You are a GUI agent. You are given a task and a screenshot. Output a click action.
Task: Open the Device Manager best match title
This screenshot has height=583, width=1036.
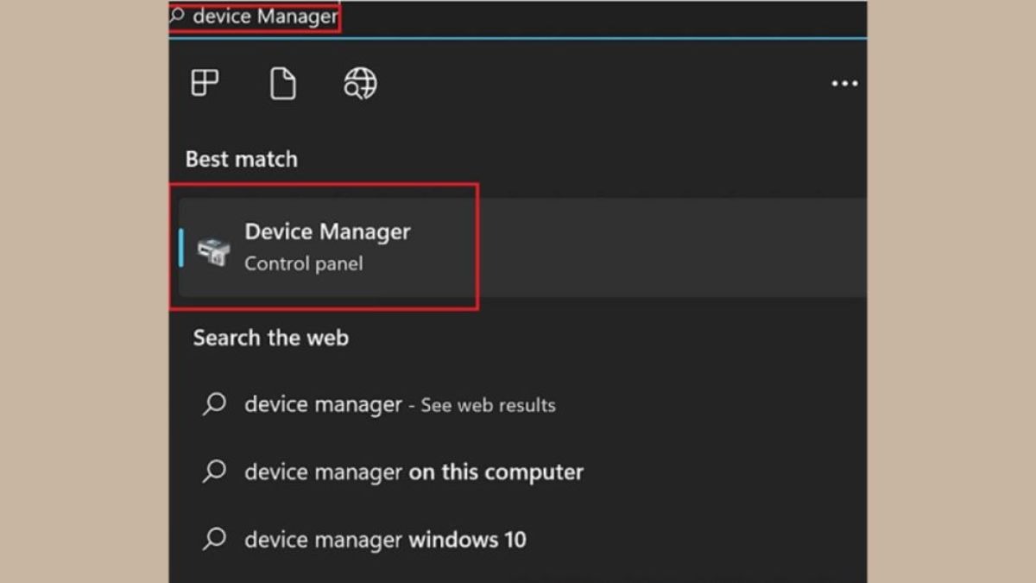coord(327,231)
